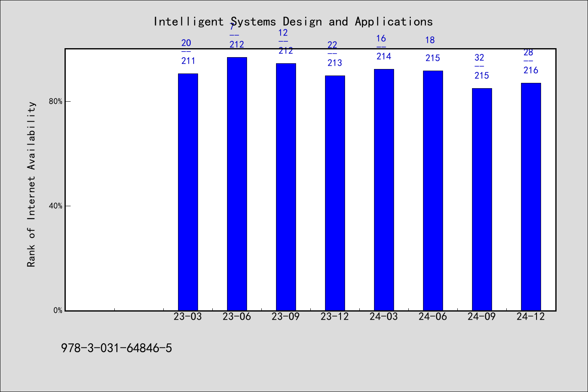588x392 pixels.
Task: Click the 23-03 bar in the chart
Action: (188, 192)
